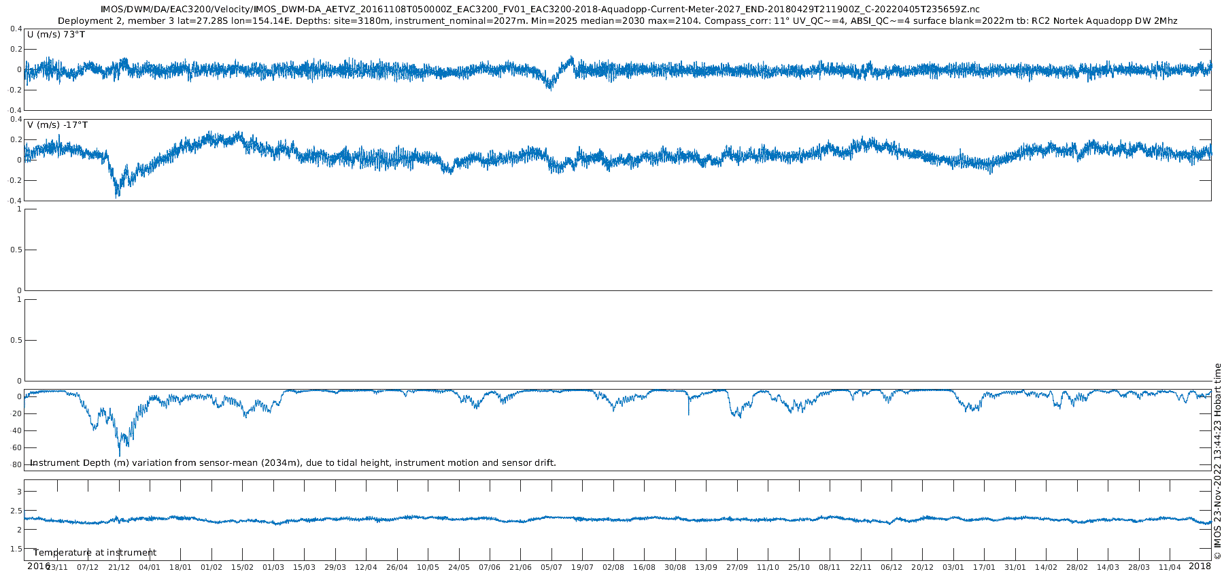Select the 21/06 date tick label
This screenshot has height=578, width=1224.
pyautogui.click(x=521, y=568)
